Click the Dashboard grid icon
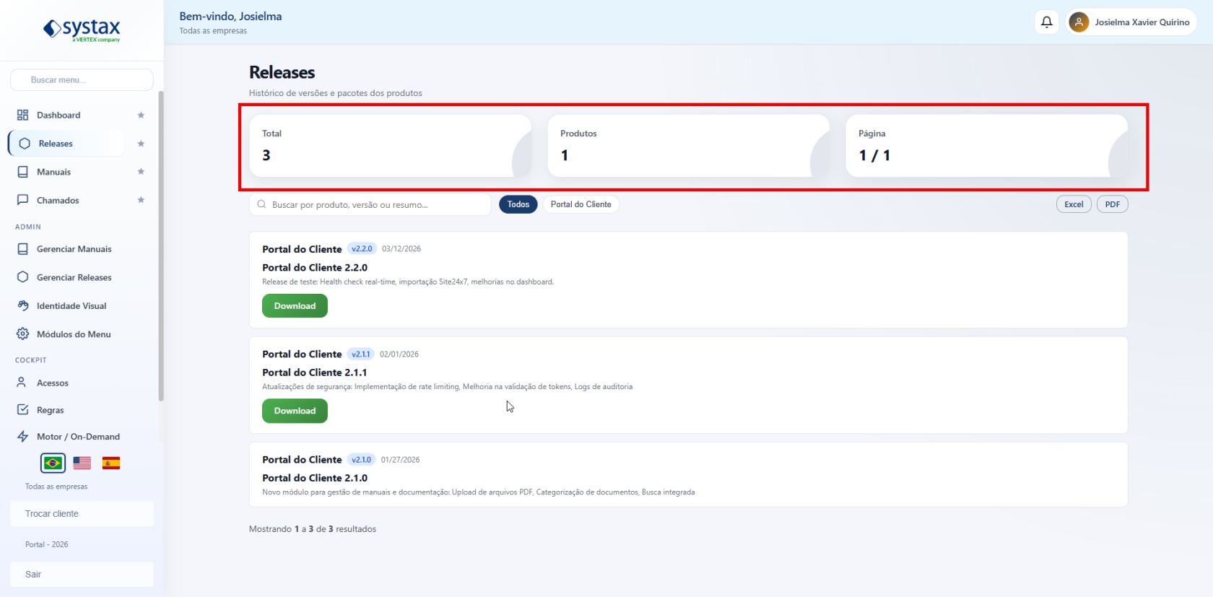This screenshot has width=1213, height=597. coord(23,115)
